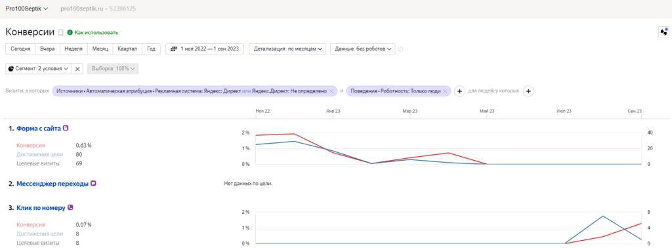The width and height of the screenshot is (672, 248).
Task: Open the Сегмент: 2 условия dropdown
Action: tap(39, 68)
